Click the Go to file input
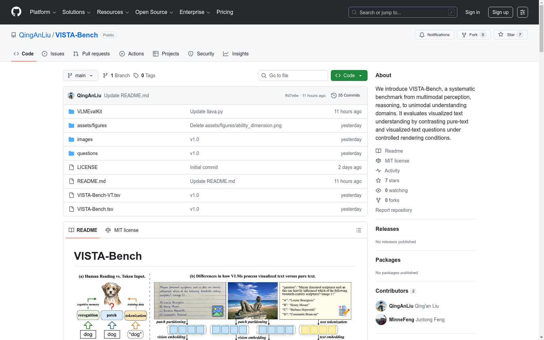544x340 pixels. [293, 75]
